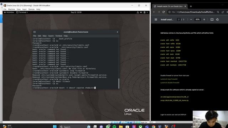
Task: Open terminal Search menu
Action: (51, 36)
